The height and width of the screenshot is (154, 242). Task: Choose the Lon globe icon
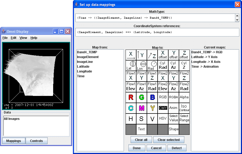141,66
